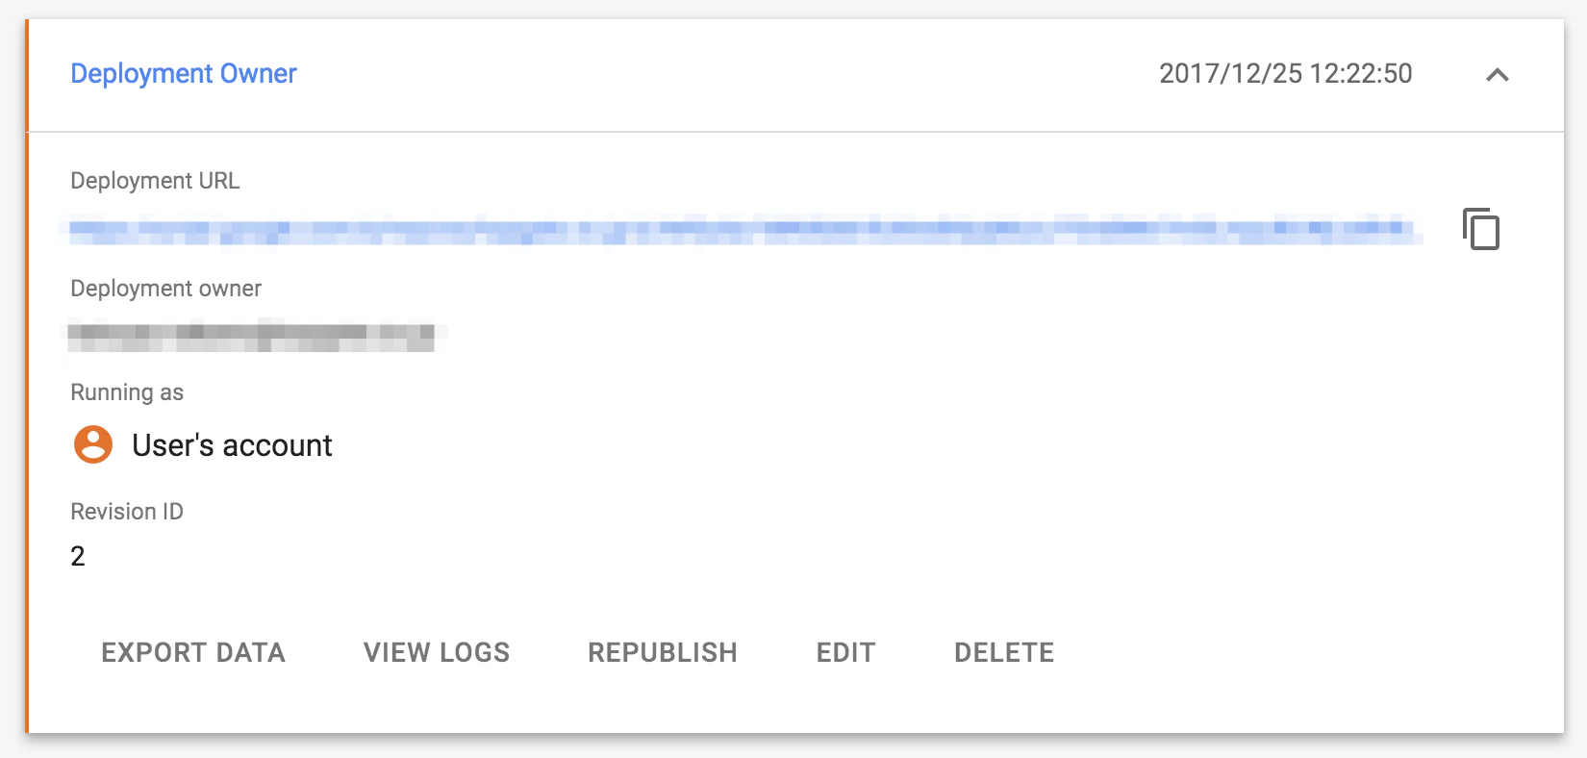This screenshot has height=758, width=1587.
Task: Click the Revision ID label
Action: [x=127, y=512]
